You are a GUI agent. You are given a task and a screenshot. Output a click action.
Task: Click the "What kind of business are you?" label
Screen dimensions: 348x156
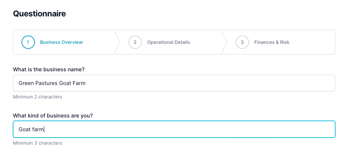53,115
